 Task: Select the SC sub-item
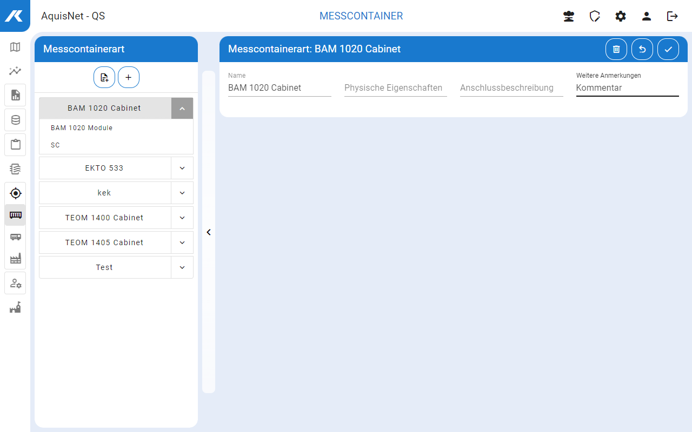coord(55,145)
